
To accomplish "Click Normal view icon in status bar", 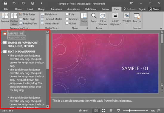I will [96, 111].
